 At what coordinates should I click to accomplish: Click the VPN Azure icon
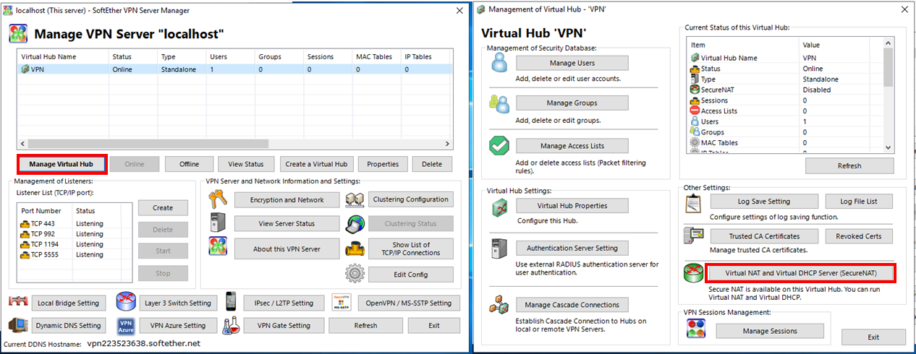[x=126, y=326]
